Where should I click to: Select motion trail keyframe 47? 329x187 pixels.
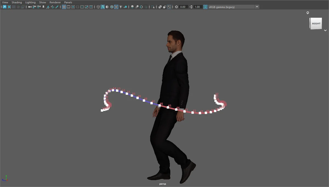(x=152, y=103)
